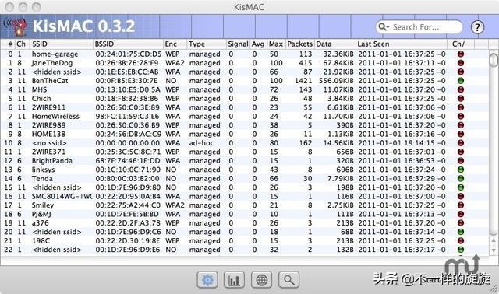The width and height of the screenshot is (499, 294).
Task: Open the map globe view button
Action: (x=262, y=280)
